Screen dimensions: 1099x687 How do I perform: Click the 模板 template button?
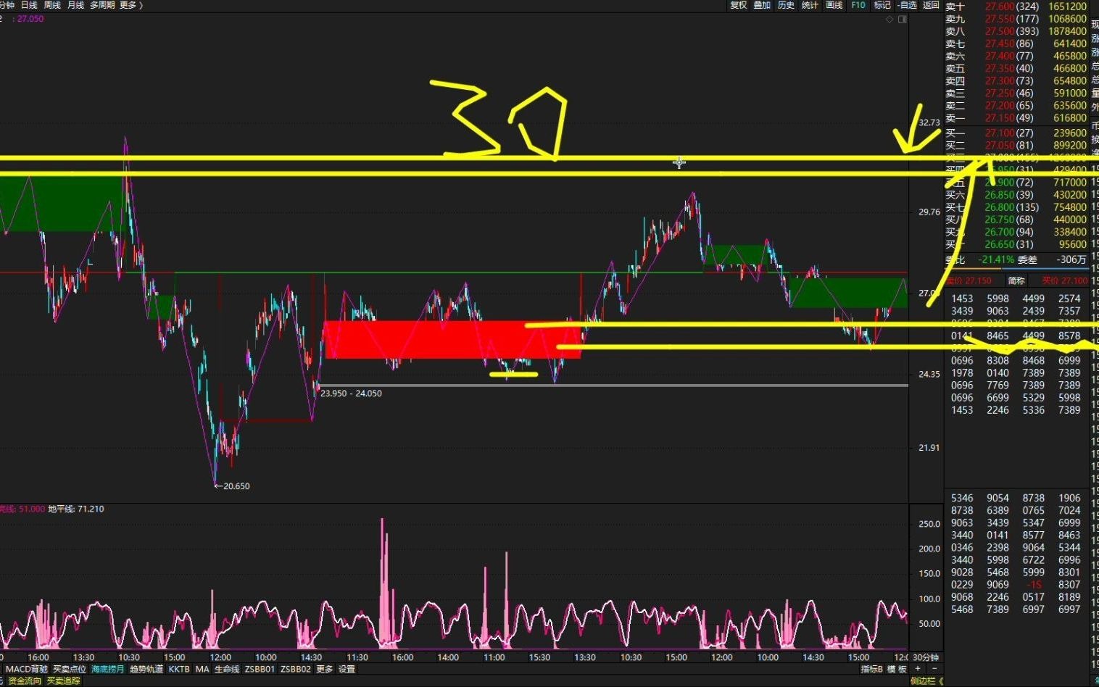tap(897, 669)
